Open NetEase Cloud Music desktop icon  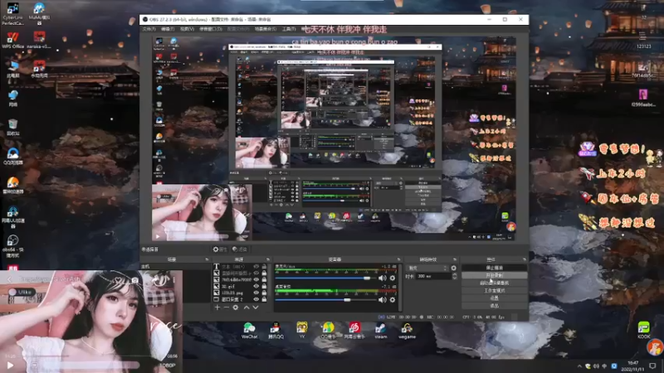354,330
